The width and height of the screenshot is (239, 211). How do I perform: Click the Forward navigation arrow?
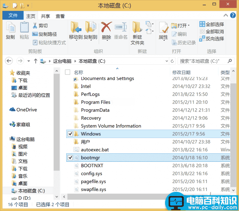click(x=20, y=61)
